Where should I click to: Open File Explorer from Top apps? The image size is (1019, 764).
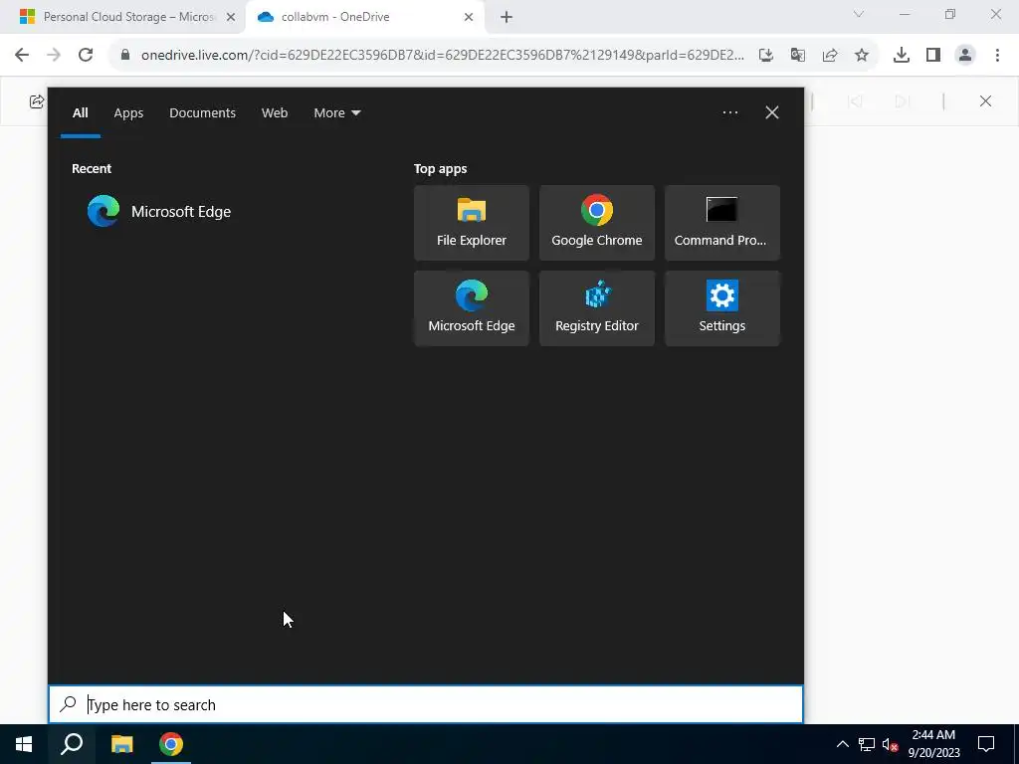471,223
